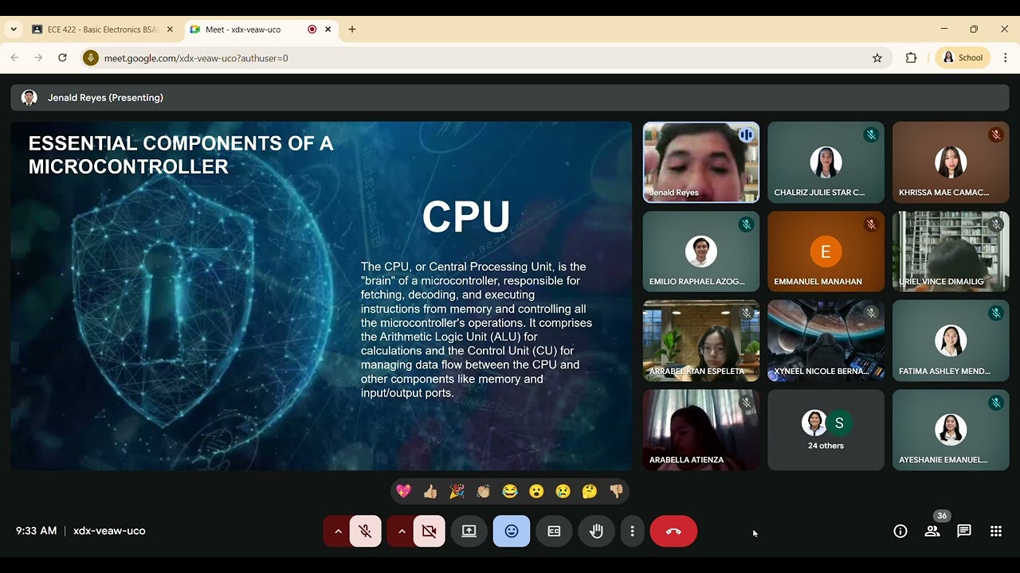This screenshot has height=573, width=1020.
Task: Click the Present now screen share button
Action: [469, 531]
